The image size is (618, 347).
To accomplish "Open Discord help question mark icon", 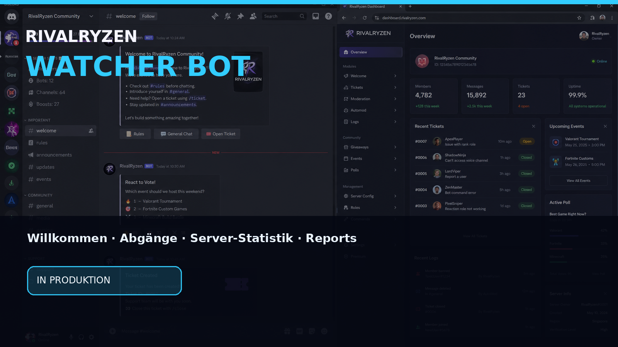I will coord(328,16).
